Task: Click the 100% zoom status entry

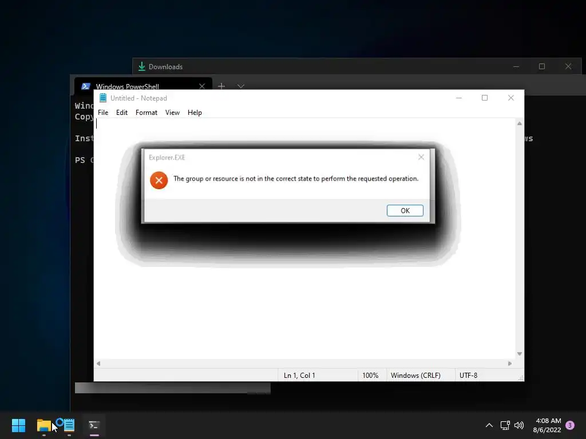Action: (370, 375)
